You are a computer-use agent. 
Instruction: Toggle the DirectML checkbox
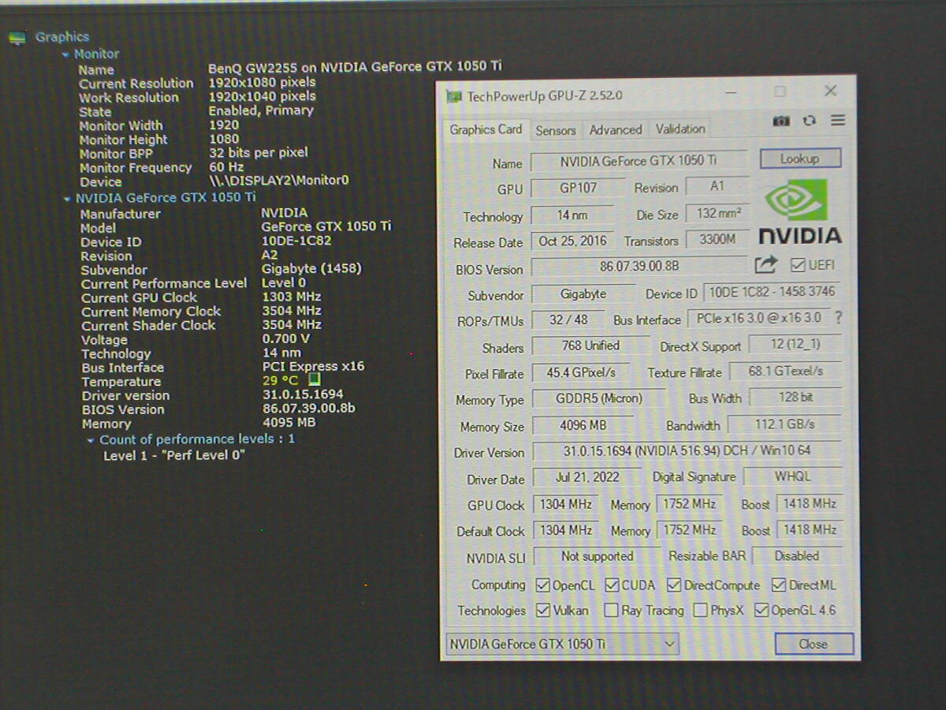tap(779, 585)
